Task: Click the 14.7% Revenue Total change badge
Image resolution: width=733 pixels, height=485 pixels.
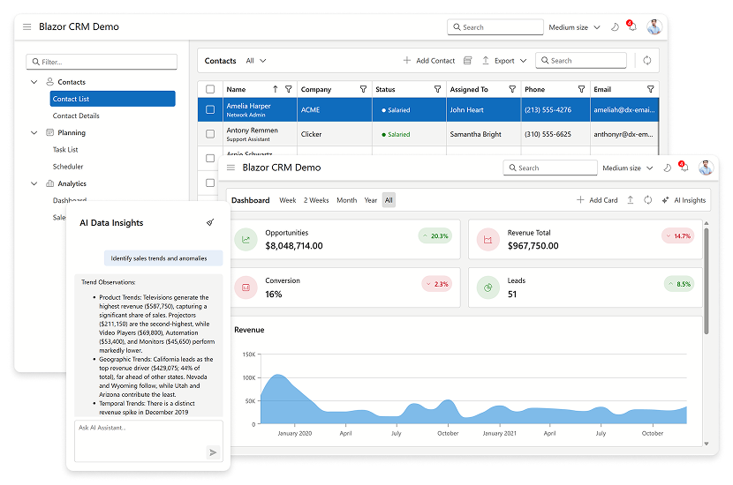Action: [678, 236]
